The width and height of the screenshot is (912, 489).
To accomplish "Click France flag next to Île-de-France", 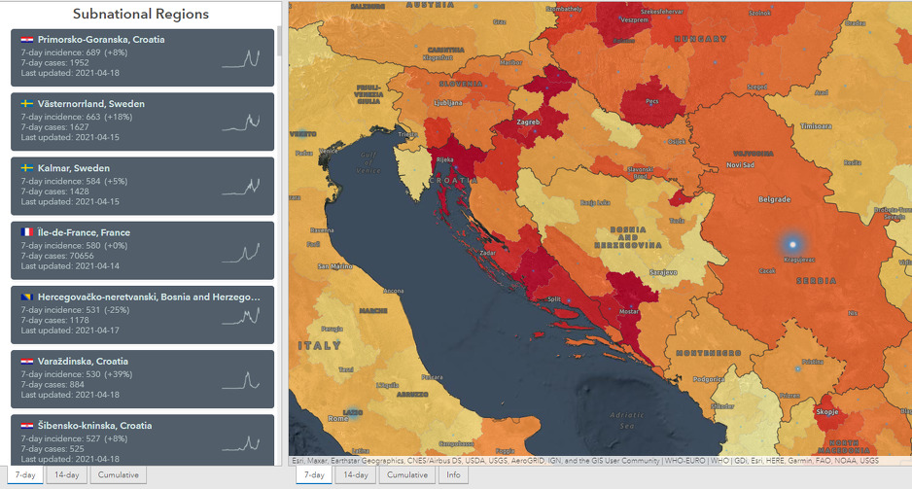I will pyautogui.click(x=27, y=232).
